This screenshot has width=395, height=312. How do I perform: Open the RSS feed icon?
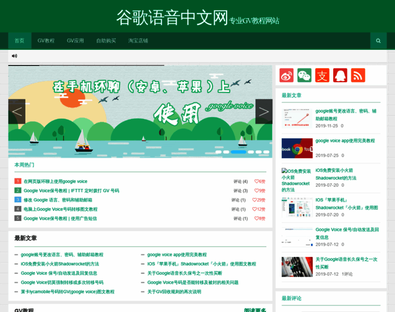coord(358,75)
